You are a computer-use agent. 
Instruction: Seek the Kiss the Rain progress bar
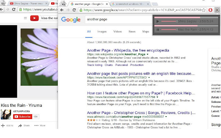point(186,26)
